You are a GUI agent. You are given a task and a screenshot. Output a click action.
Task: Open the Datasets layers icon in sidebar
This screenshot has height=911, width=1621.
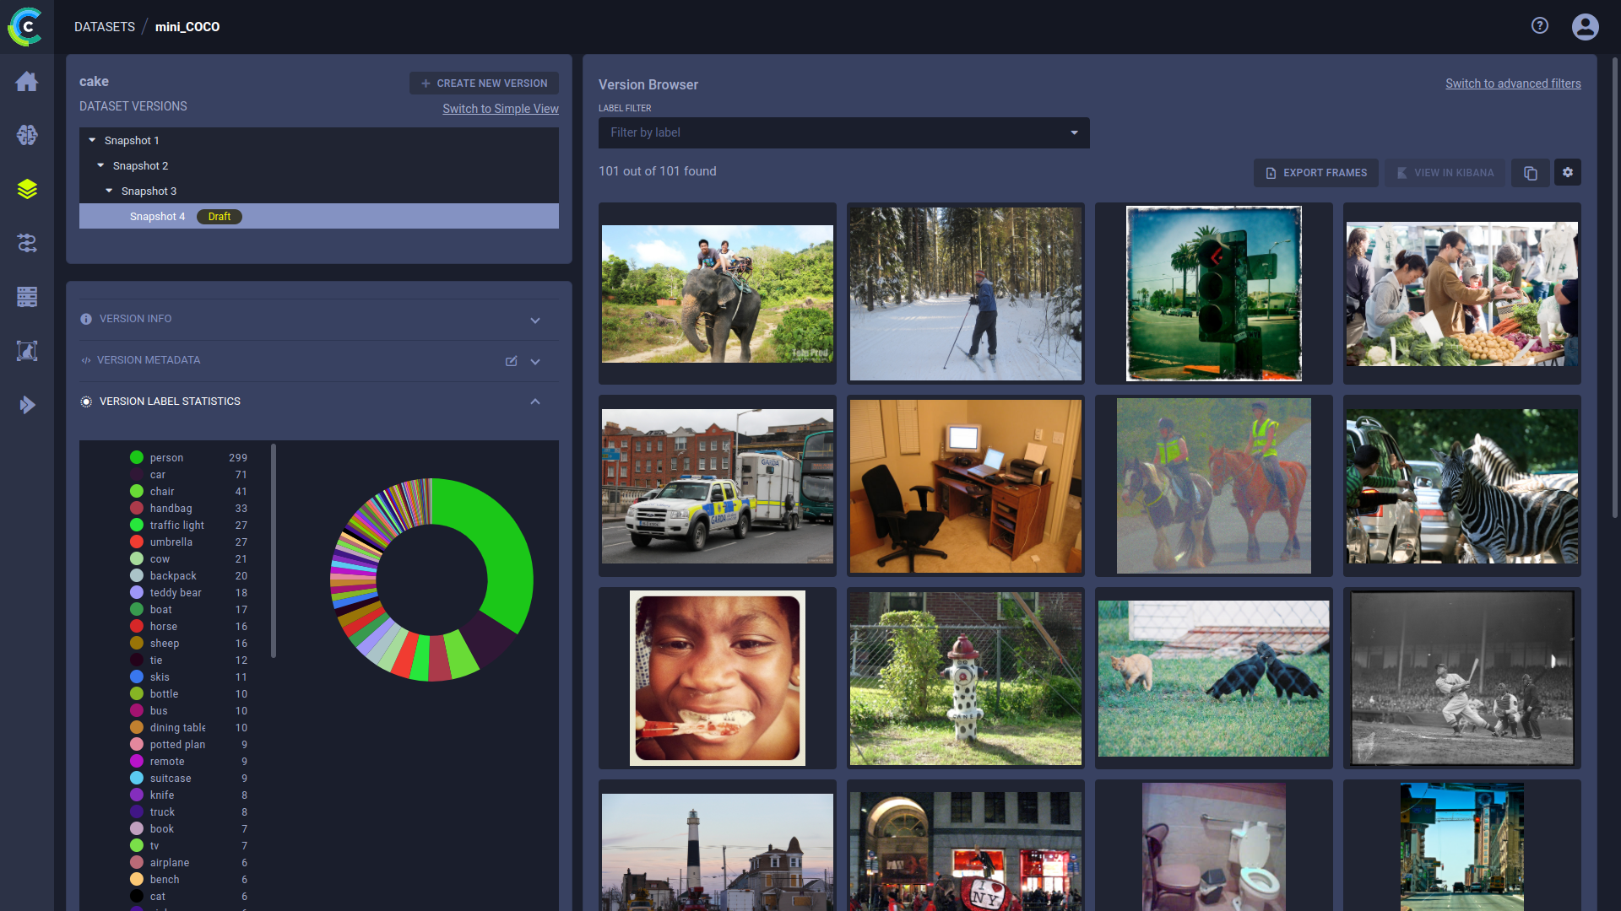pos(27,189)
